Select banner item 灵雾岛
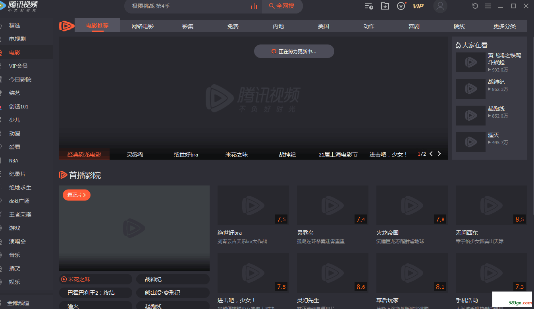534x309 pixels. [135, 154]
